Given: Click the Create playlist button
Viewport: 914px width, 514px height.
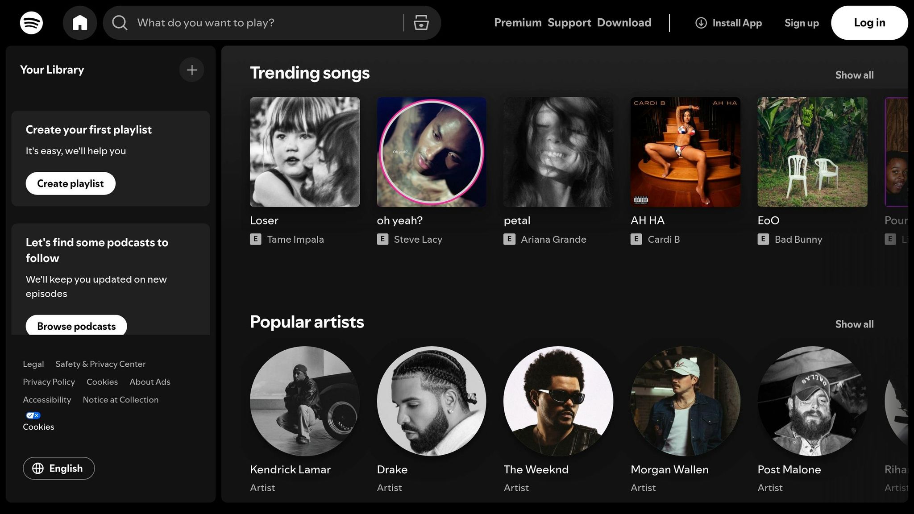Looking at the screenshot, I should point(71,183).
